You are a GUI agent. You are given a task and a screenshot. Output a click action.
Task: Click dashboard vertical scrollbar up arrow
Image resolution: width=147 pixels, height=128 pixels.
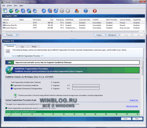pyautogui.click(x=142, y=59)
